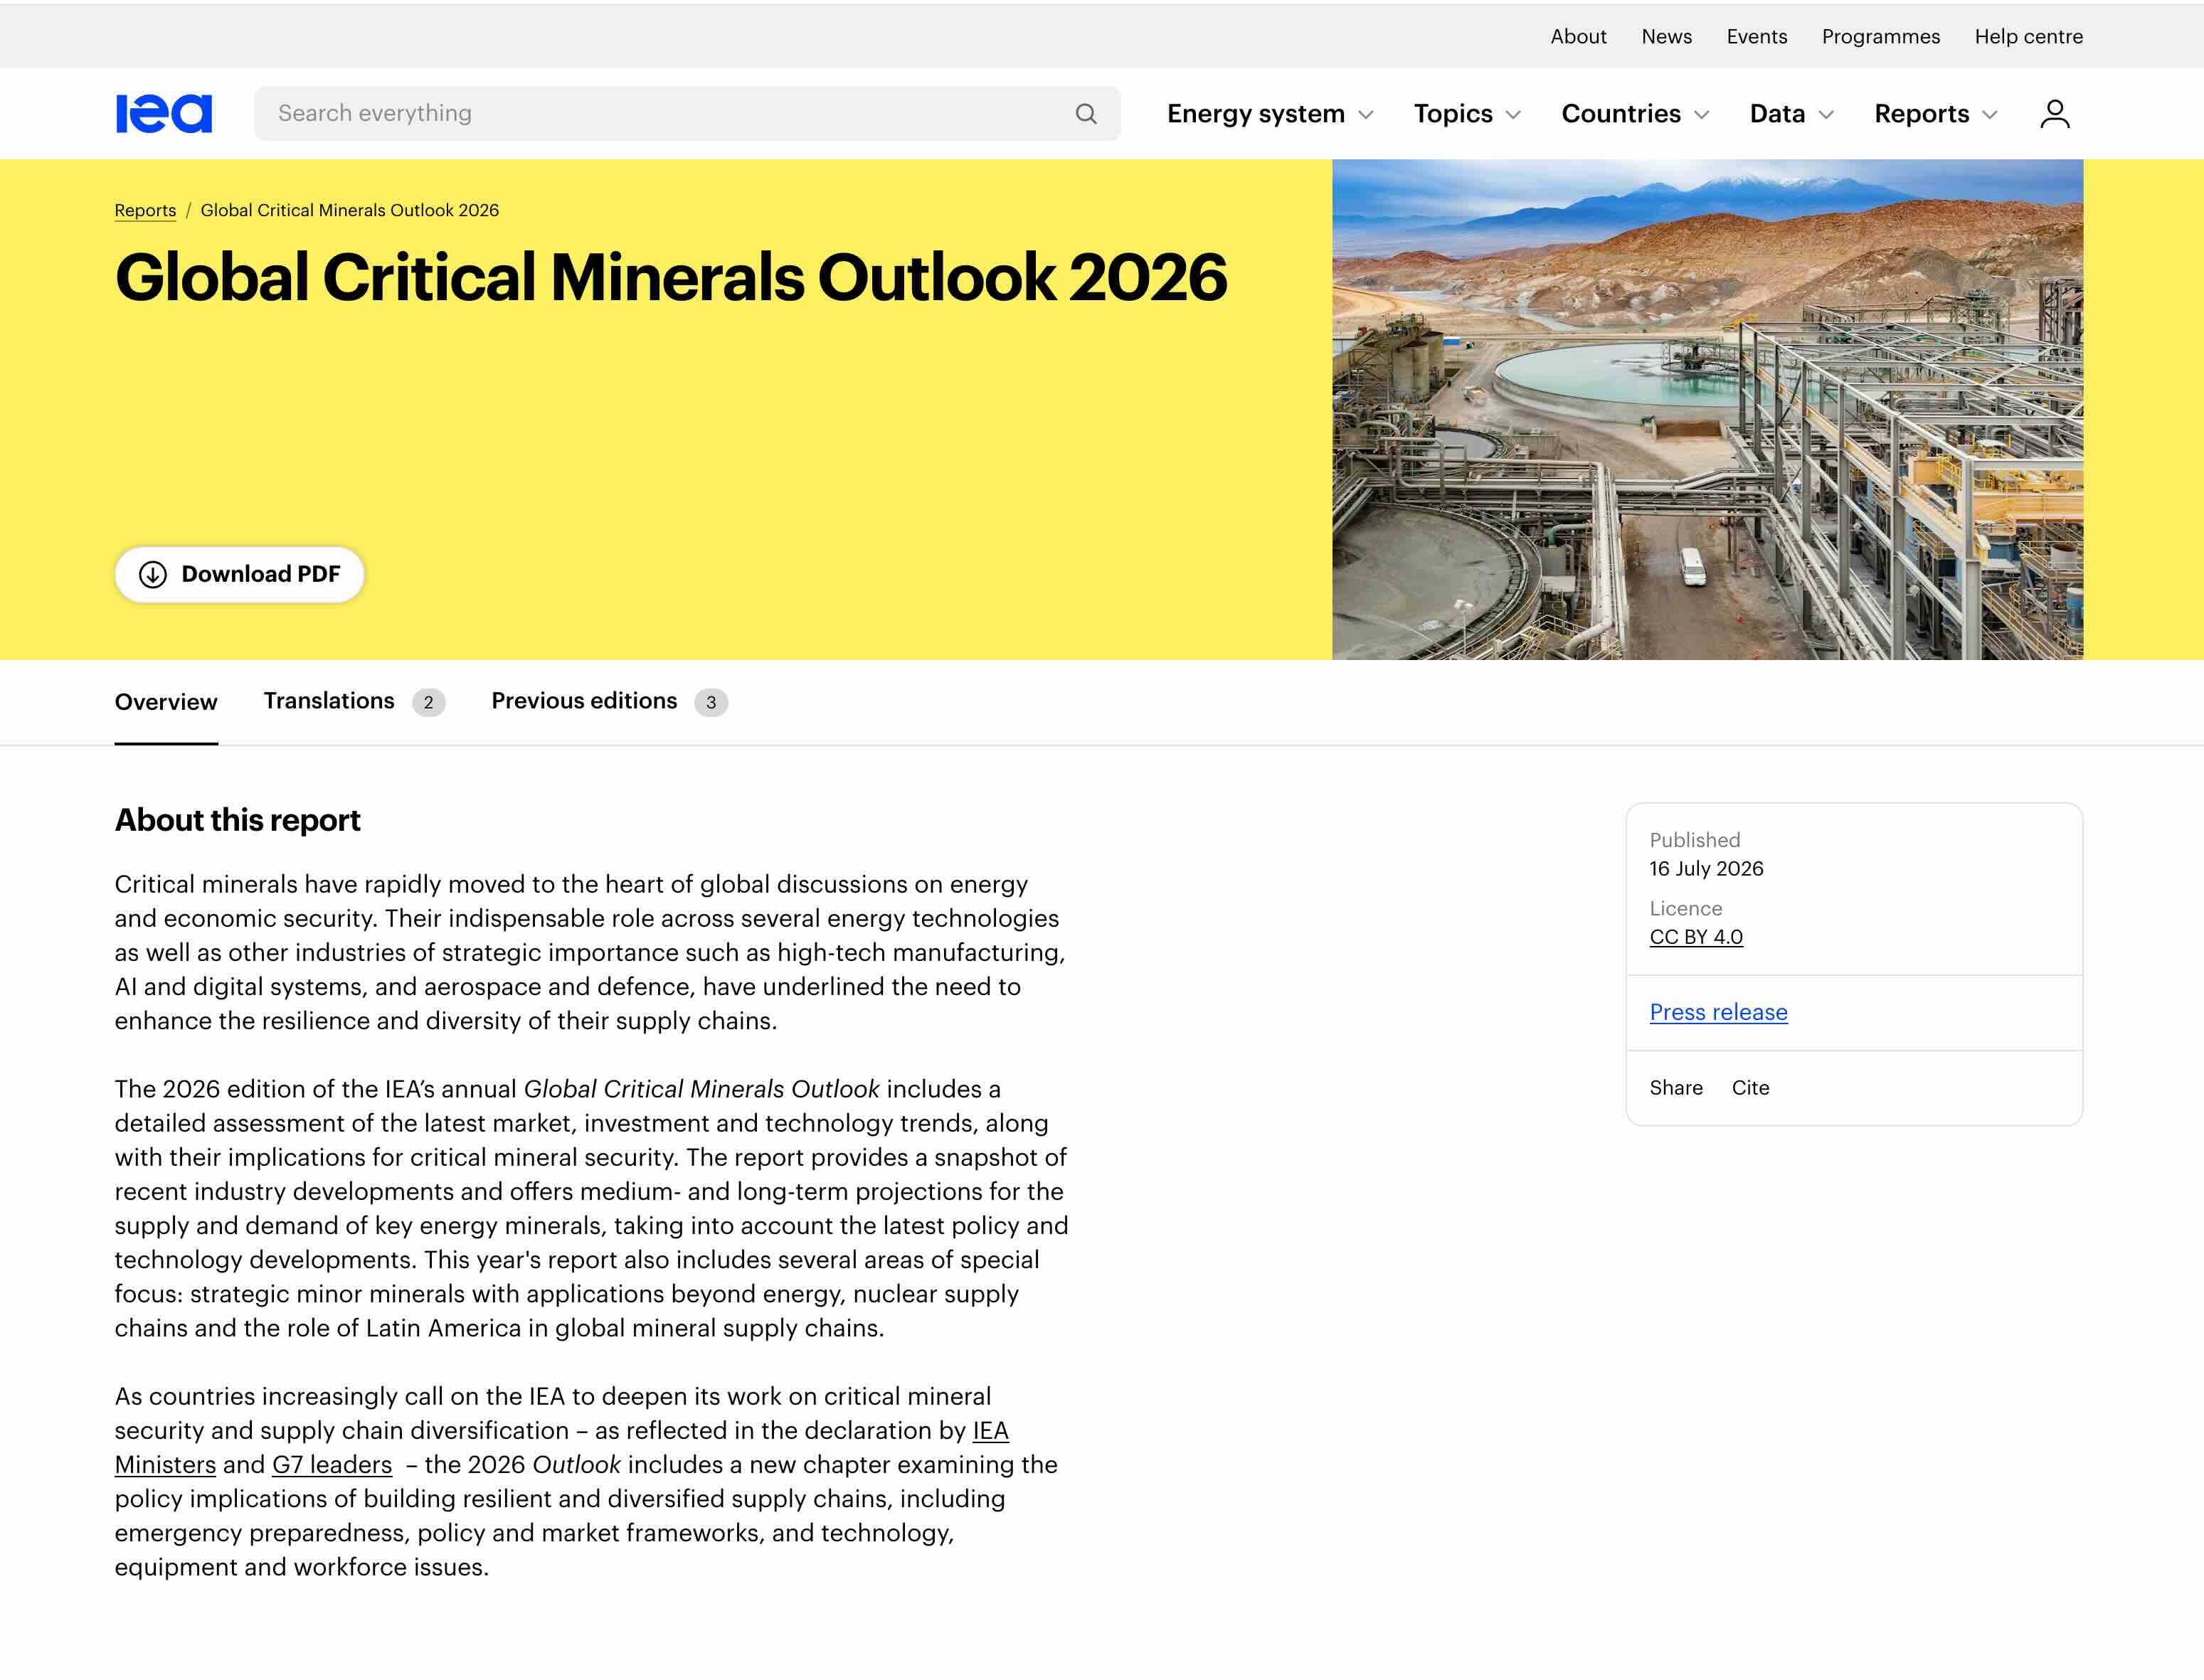The image size is (2204, 1680).
Task: Click the About this report heading
Action: (237, 820)
